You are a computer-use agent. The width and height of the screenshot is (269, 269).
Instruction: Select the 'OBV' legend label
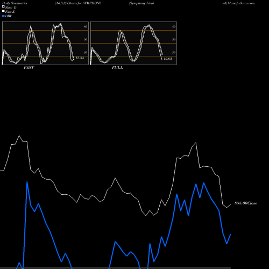(x=9, y=16)
